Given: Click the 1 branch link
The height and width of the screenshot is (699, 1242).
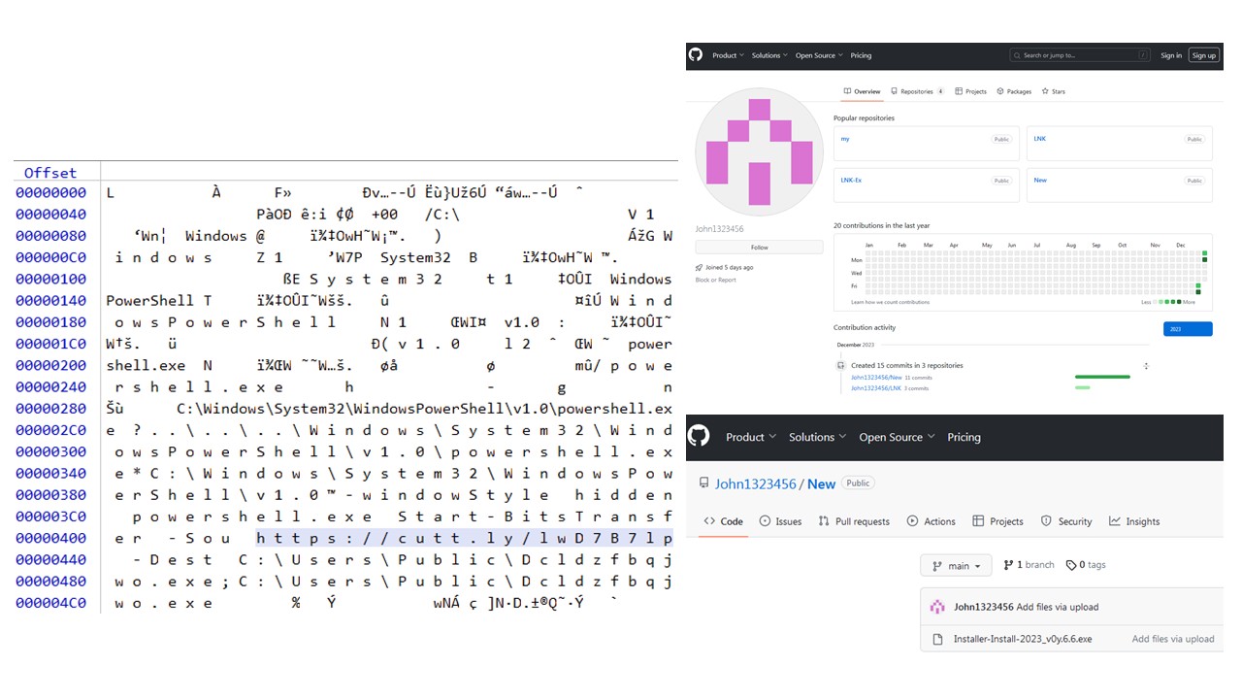Looking at the screenshot, I should 1029,565.
